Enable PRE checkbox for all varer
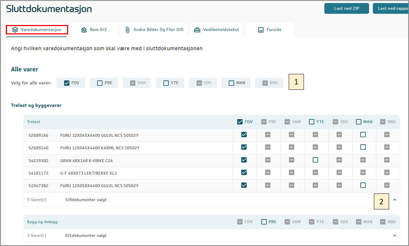The image size is (409, 246). (100, 83)
